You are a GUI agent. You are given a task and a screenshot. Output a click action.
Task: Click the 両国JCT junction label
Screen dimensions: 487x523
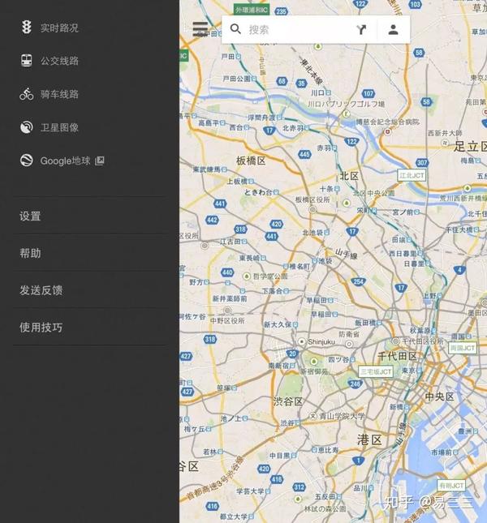(463, 348)
